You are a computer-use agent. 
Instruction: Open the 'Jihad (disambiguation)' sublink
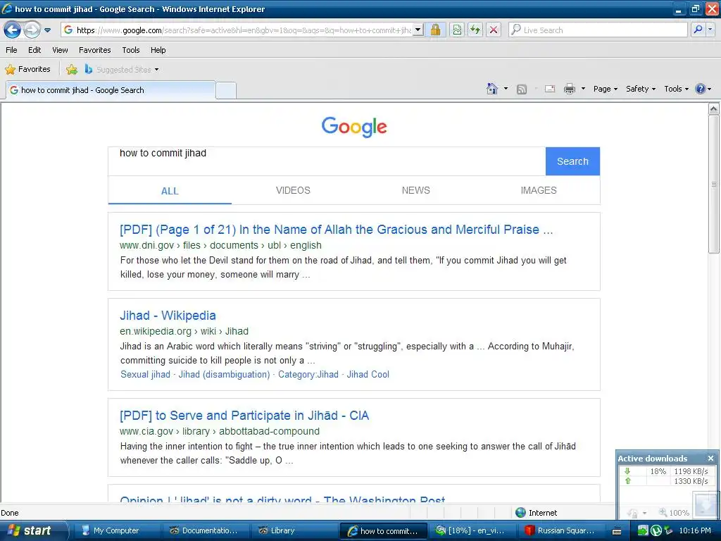pos(224,375)
